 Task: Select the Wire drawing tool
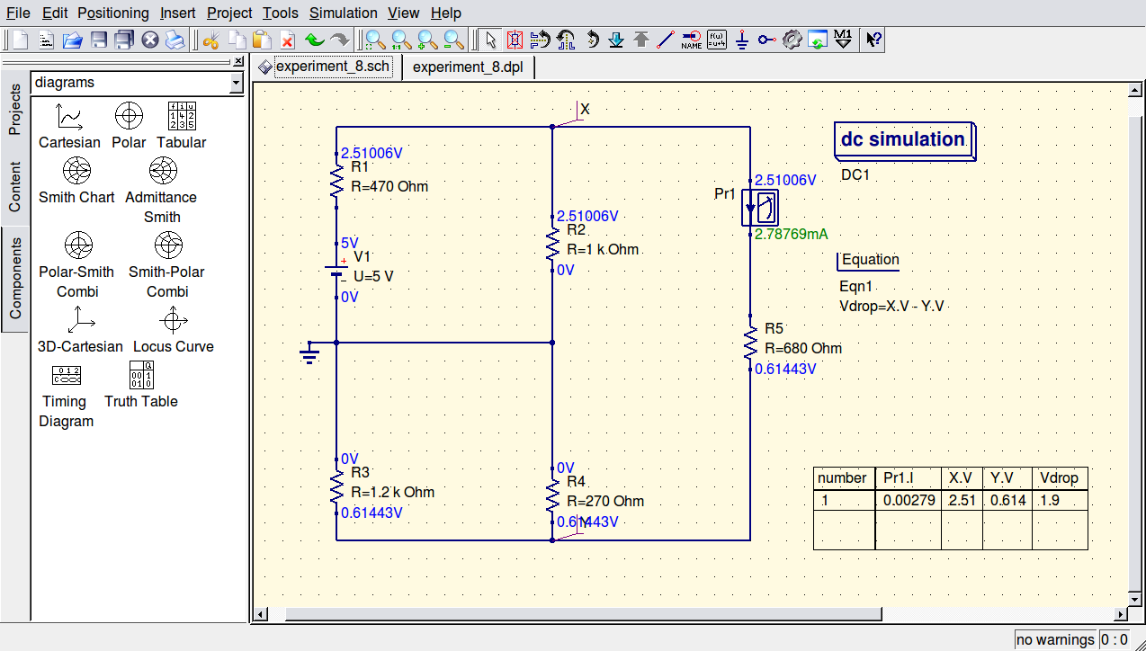666,40
